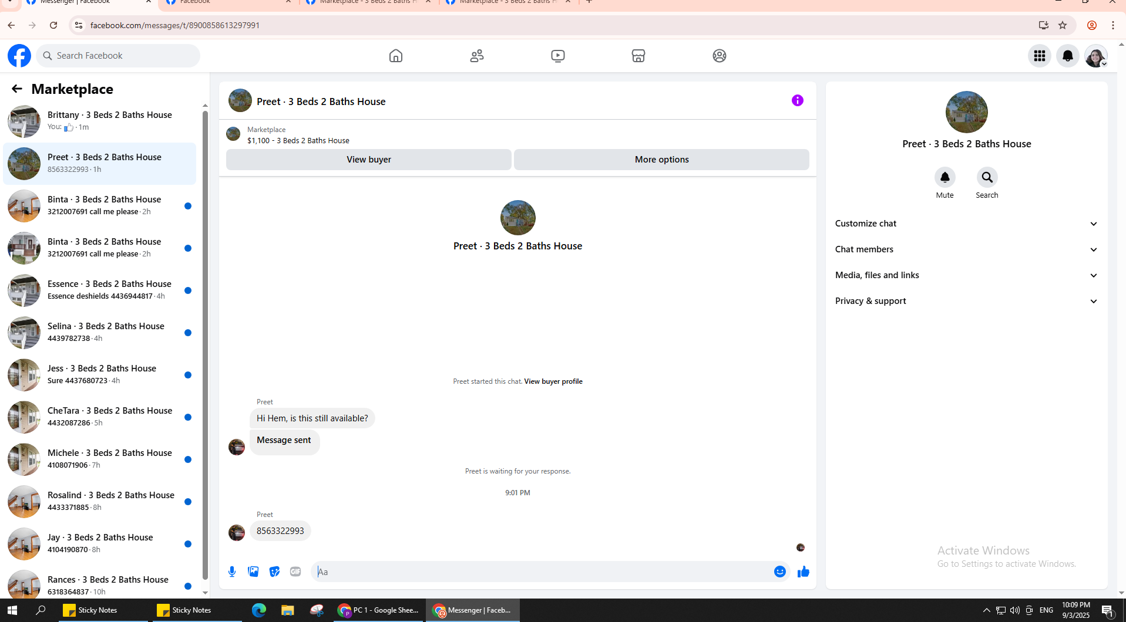Open the Rosalind conversation
This screenshot has height=622, width=1126.
pos(100,501)
